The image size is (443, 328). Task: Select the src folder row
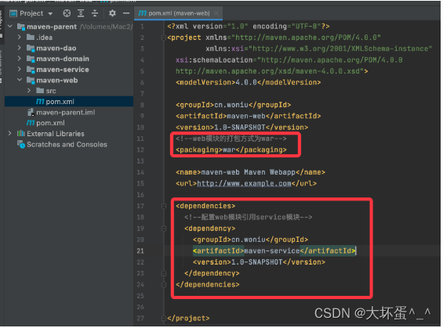pyautogui.click(x=69, y=91)
